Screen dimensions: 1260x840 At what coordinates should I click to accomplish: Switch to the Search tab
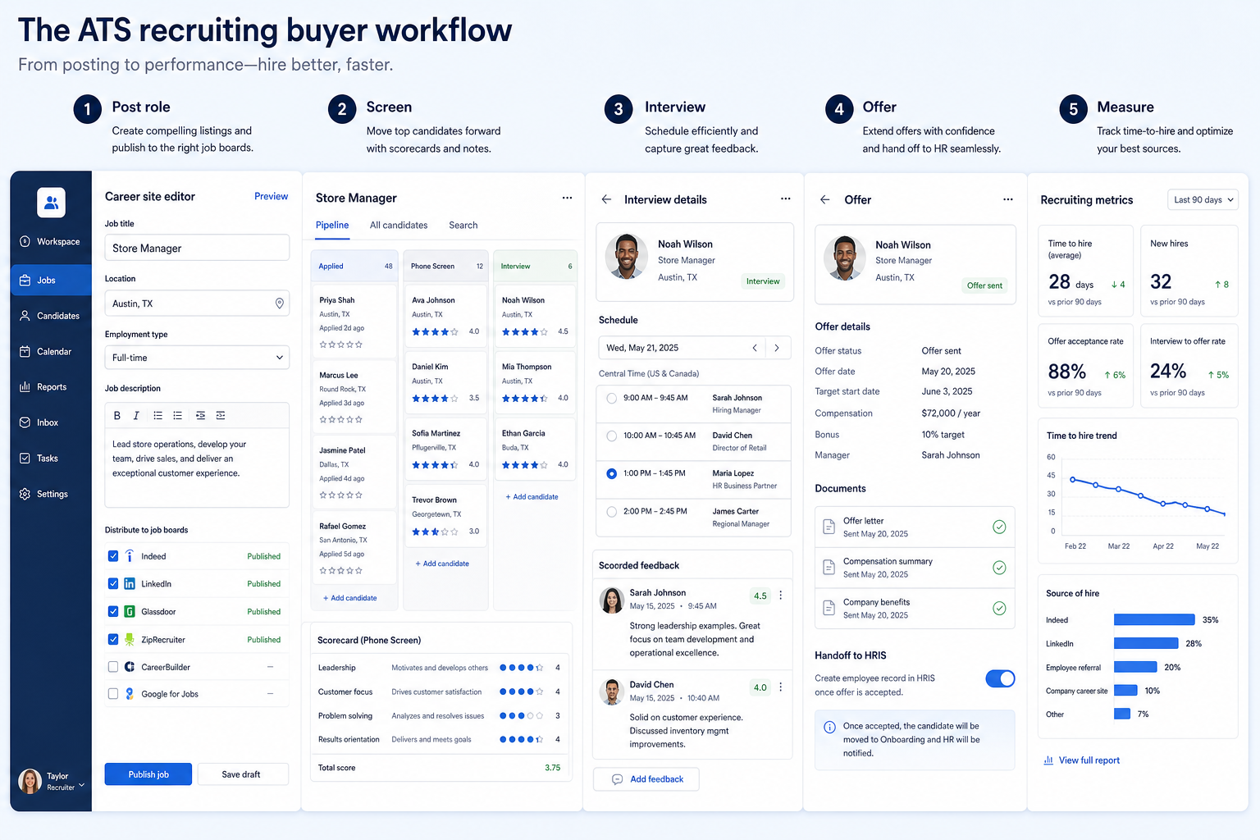tap(463, 226)
